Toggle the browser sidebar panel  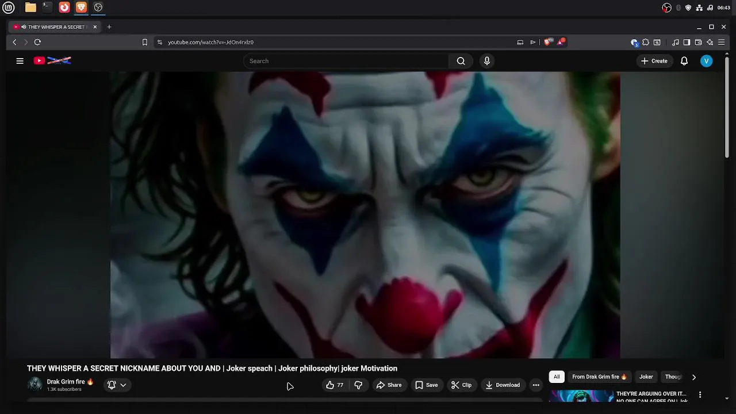(x=687, y=42)
